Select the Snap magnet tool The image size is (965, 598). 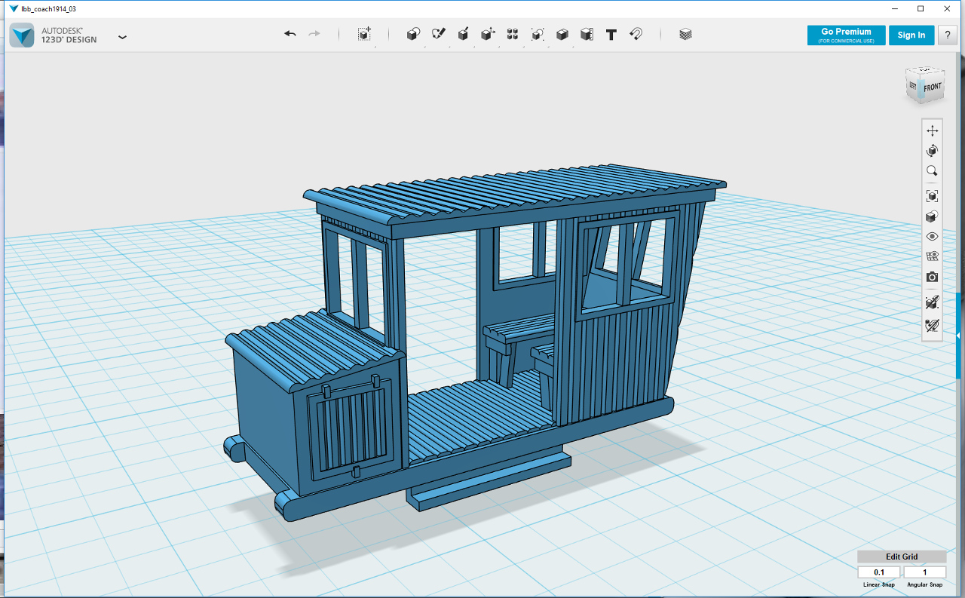coord(636,34)
